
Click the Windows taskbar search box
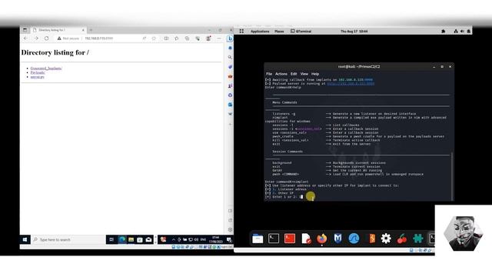pos(68,239)
